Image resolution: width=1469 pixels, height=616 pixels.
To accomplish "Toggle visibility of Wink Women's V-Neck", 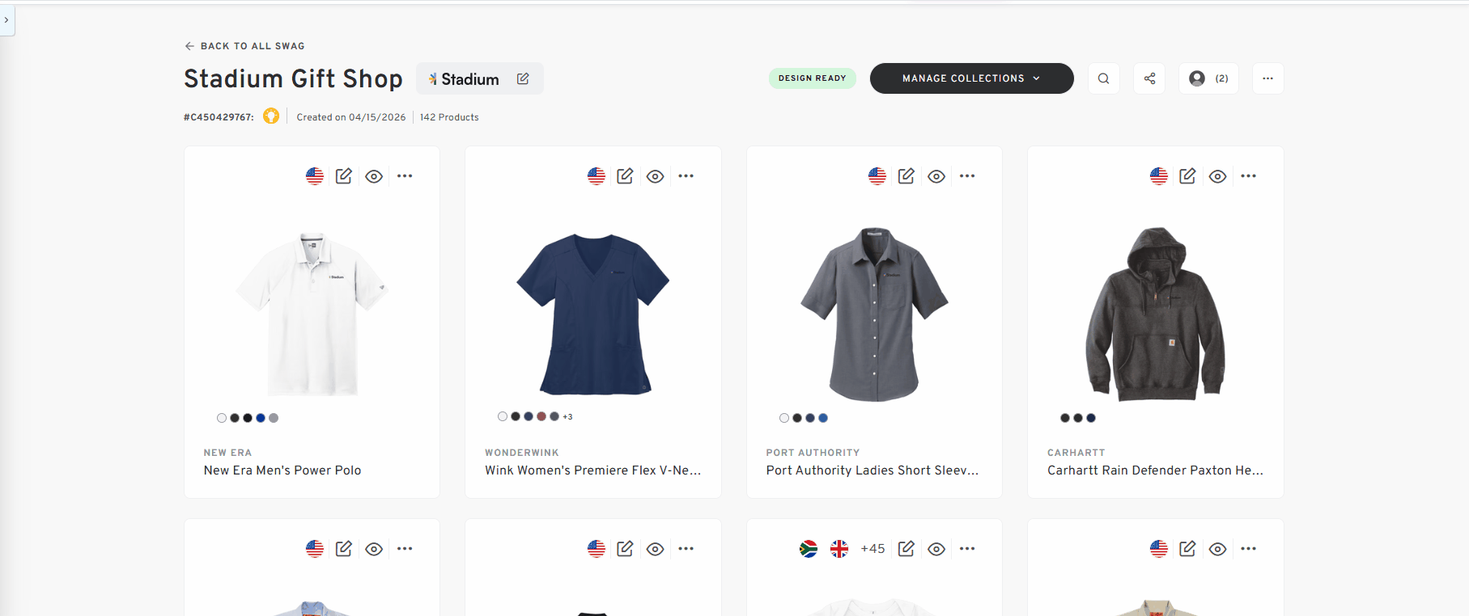I will pos(656,176).
